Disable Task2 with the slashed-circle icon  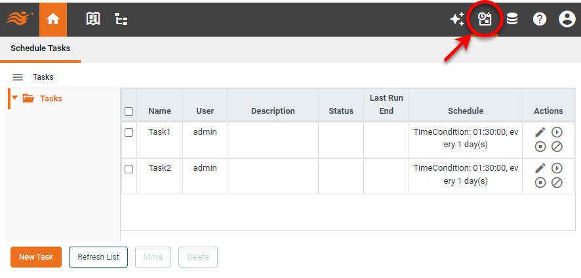pyautogui.click(x=557, y=182)
